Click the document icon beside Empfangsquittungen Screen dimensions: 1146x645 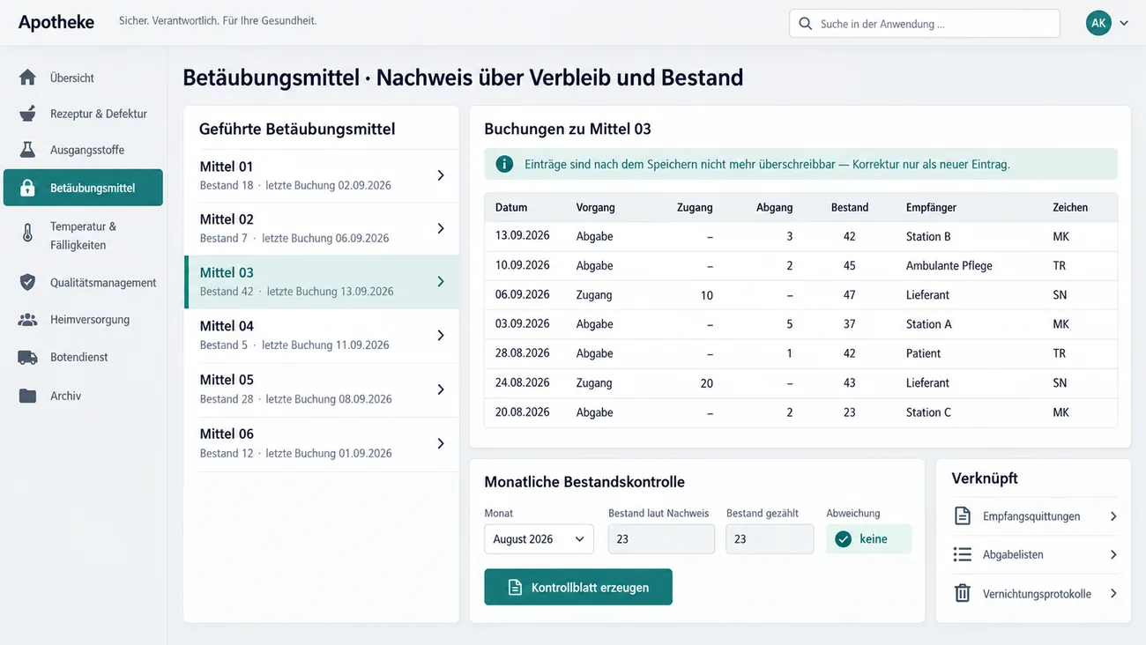click(x=963, y=516)
